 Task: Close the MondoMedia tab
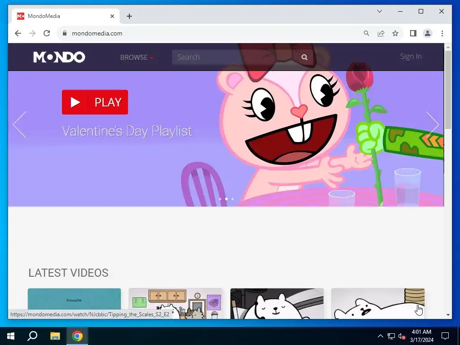coord(112,16)
